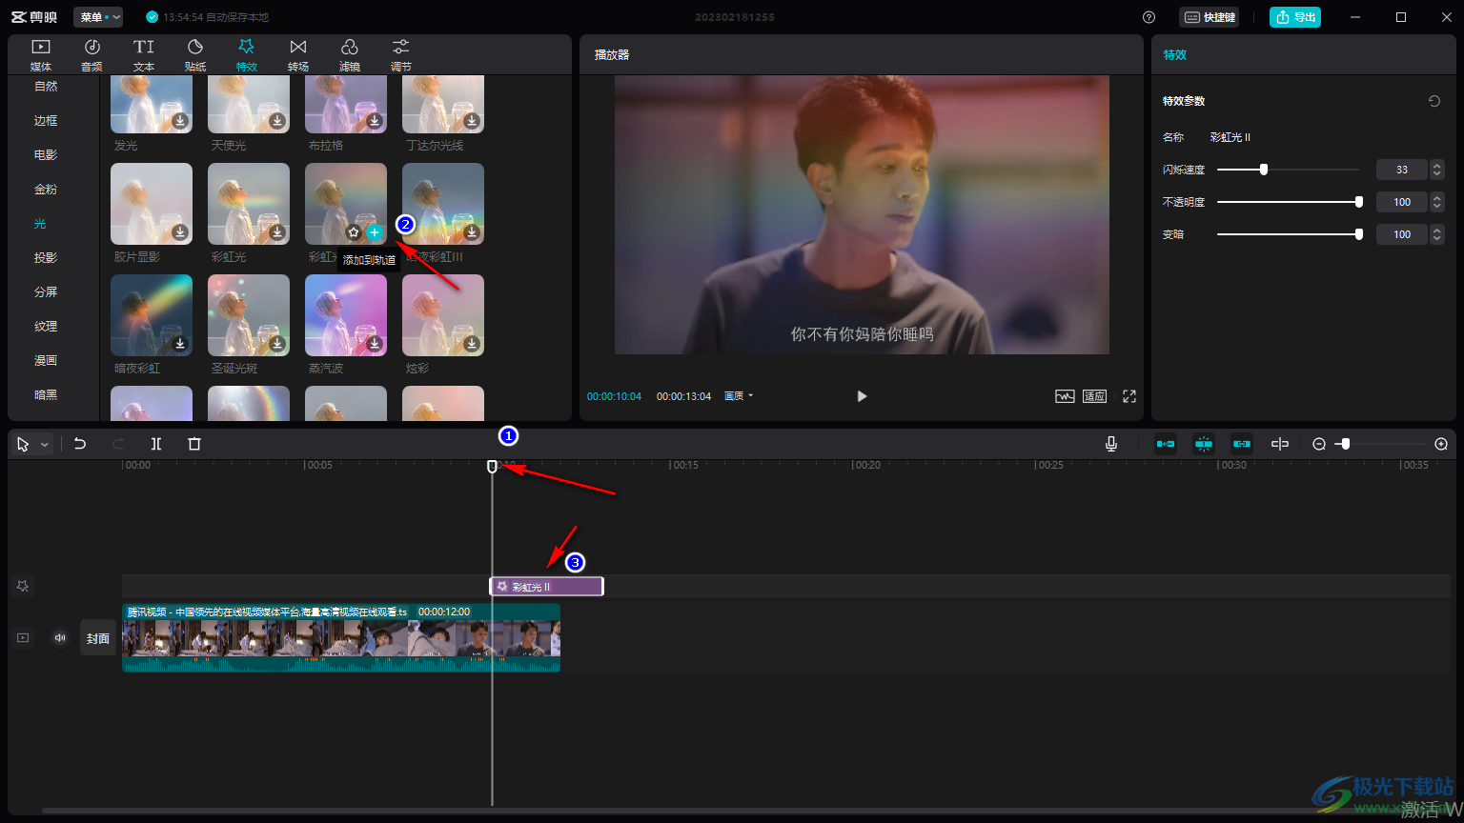Open the 菜单 menu dropdown
The height and width of the screenshot is (823, 1464).
tap(98, 17)
